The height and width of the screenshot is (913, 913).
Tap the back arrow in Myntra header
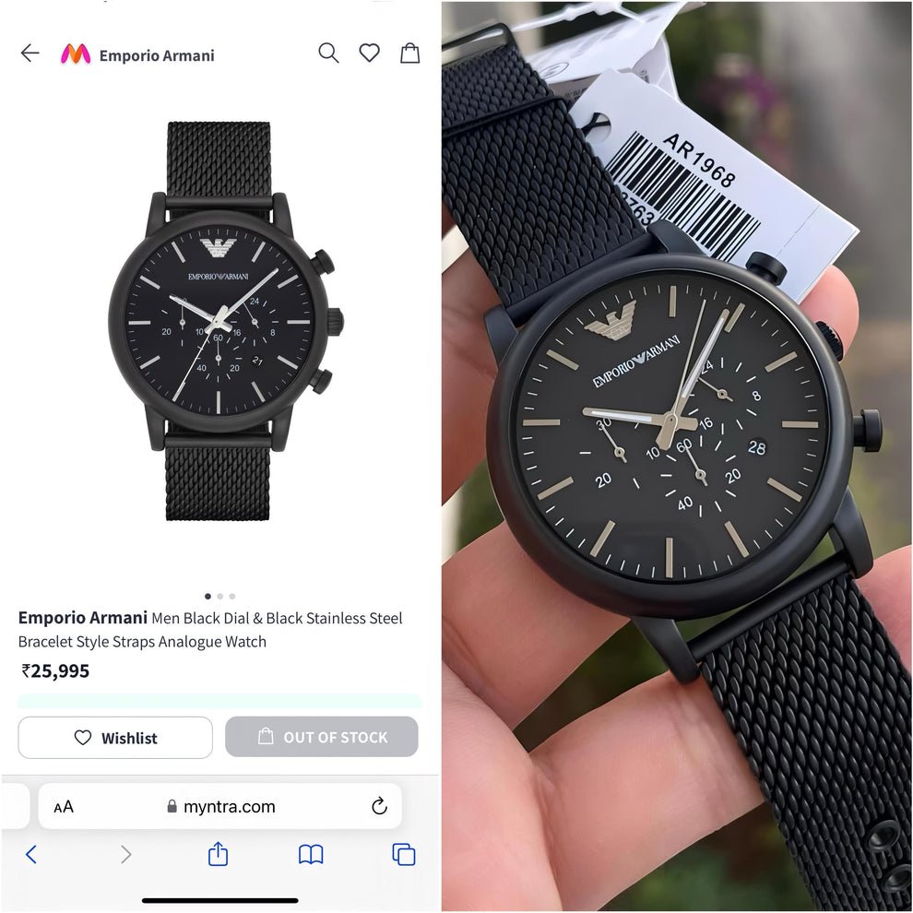click(x=30, y=53)
